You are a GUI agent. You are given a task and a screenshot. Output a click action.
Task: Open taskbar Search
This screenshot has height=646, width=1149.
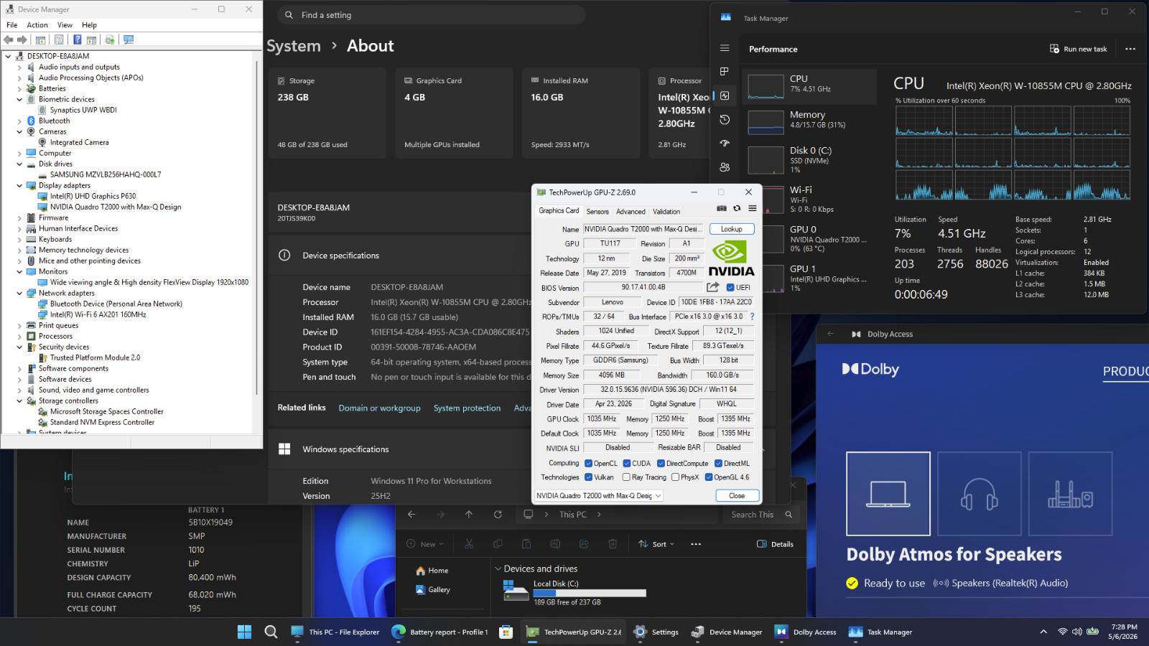(271, 632)
